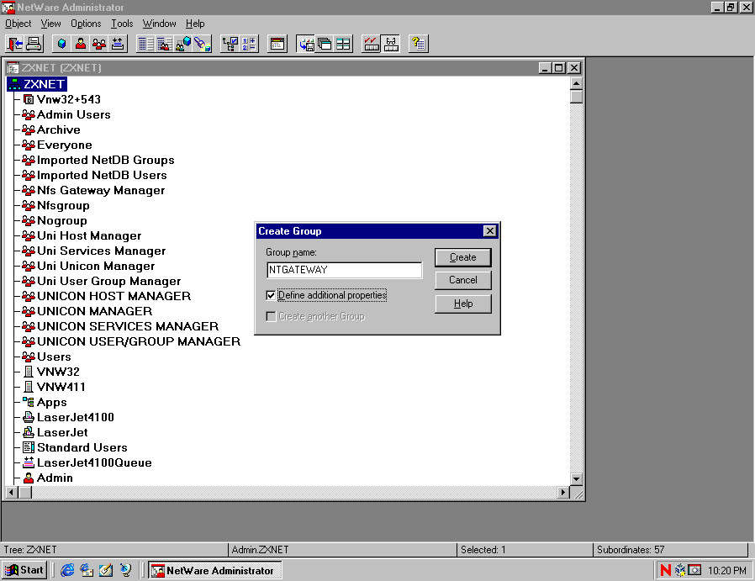Click the horizontal scrollbar left arrow

pos(12,493)
